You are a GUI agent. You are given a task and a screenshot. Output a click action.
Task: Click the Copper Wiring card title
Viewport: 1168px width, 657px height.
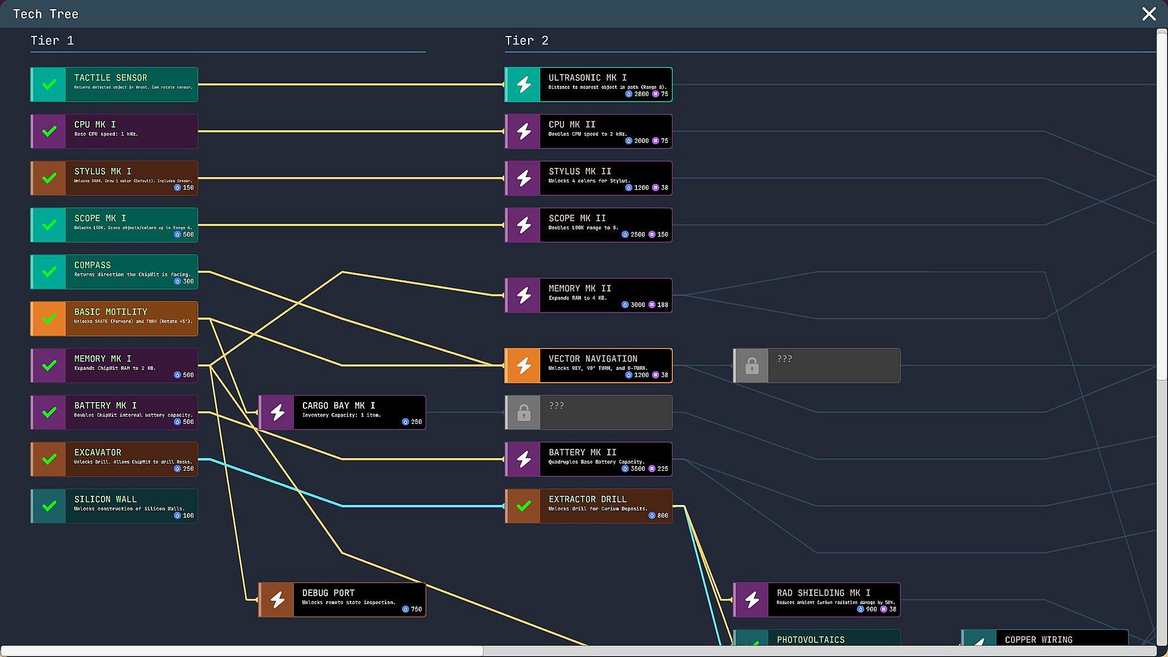tap(1038, 639)
